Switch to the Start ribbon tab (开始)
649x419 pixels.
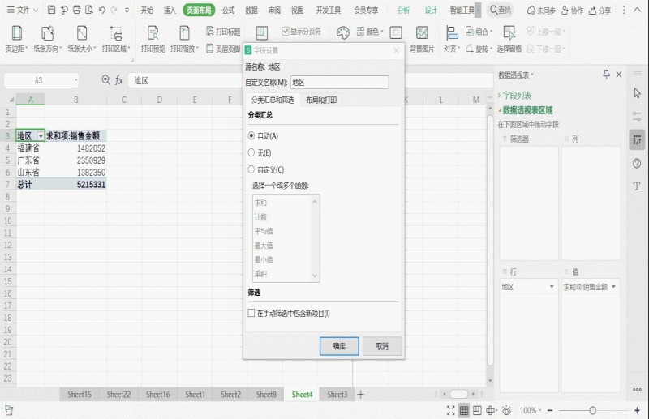pos(147,10)
